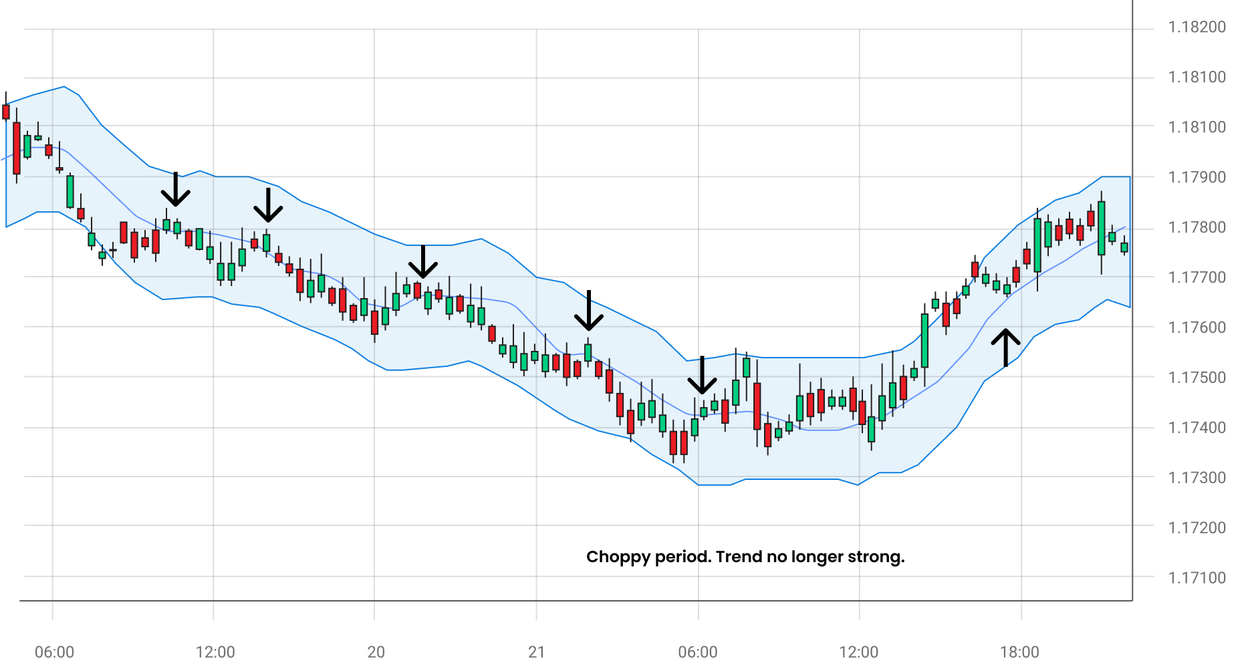Select the 1.17800 price level label
Image resolution: width=1244 pixels, height=667 pixels.
pos(1197,228)
